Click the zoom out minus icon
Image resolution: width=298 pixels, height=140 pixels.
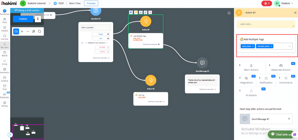28,31
